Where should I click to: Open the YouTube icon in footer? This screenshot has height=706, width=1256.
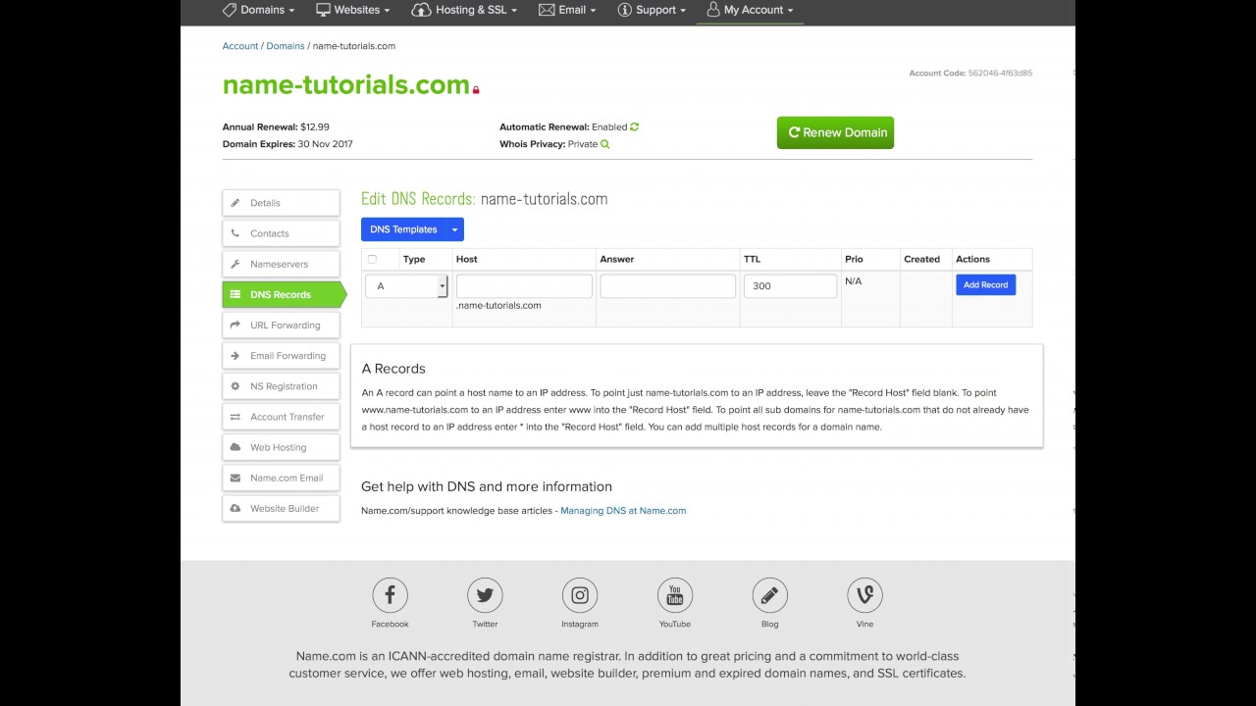(x=675, y=595)
